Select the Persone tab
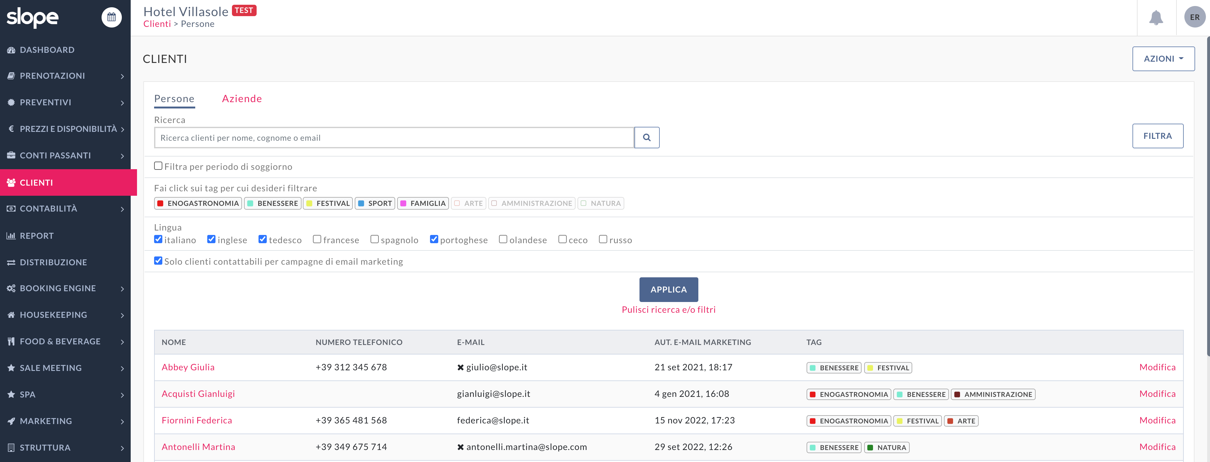 tap(174, 99)
